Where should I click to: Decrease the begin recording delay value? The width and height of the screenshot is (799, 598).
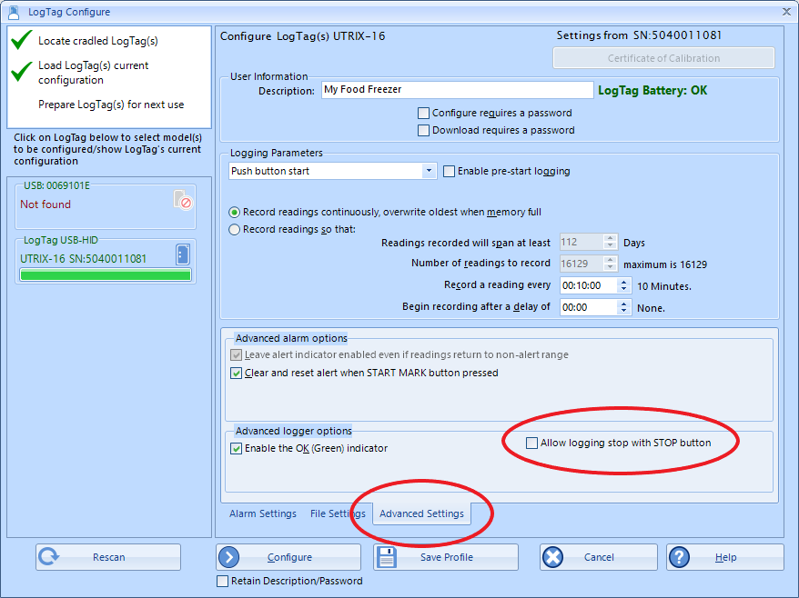(x=623, y=311)
